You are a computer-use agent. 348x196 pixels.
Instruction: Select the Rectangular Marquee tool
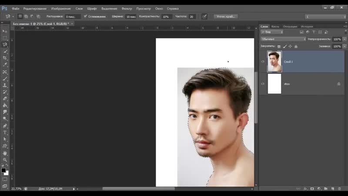point(5,37)
